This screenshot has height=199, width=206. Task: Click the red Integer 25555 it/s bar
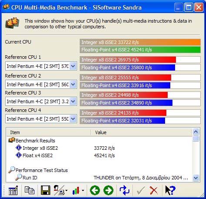125,78
